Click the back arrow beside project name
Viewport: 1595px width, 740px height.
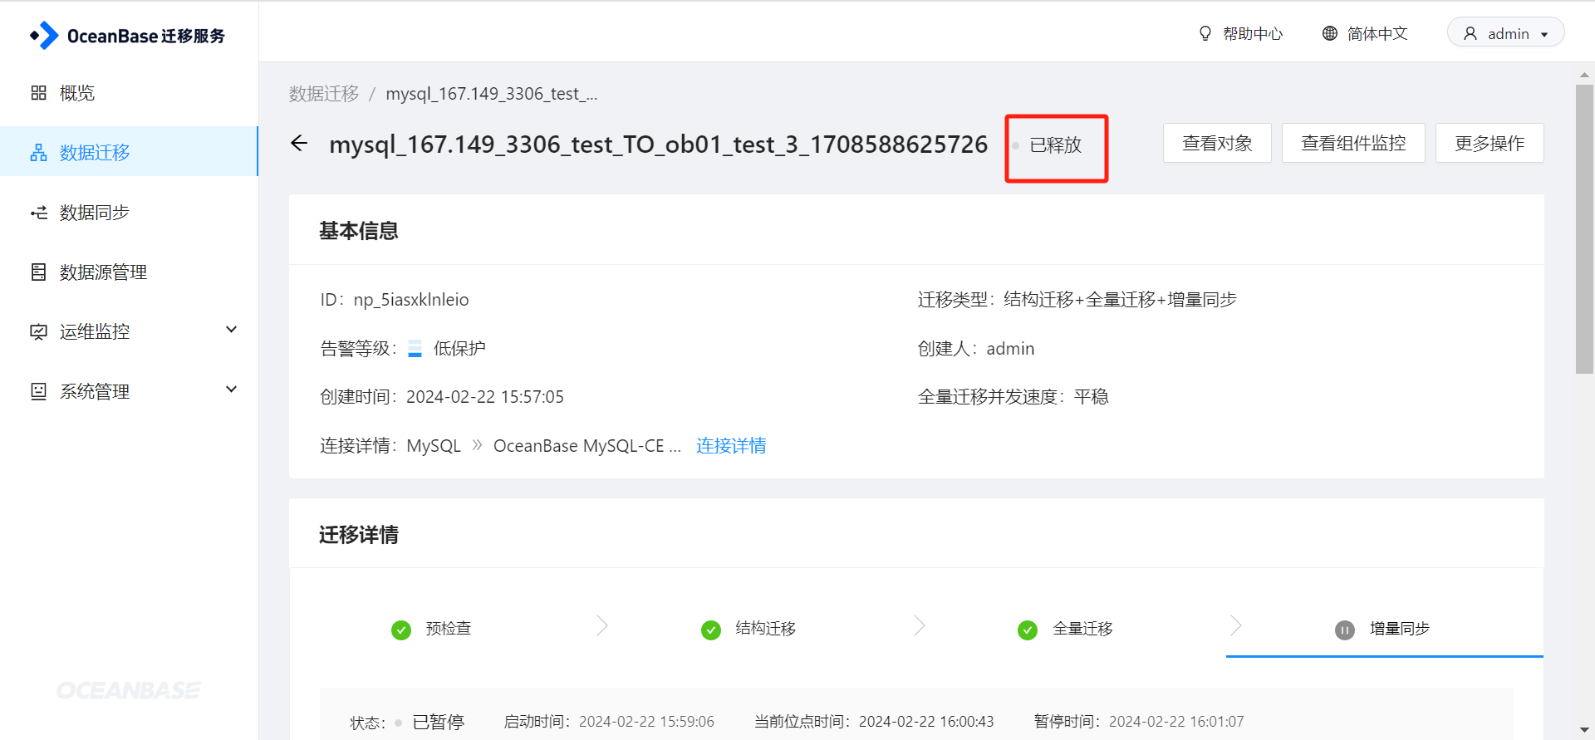point(299,144)
